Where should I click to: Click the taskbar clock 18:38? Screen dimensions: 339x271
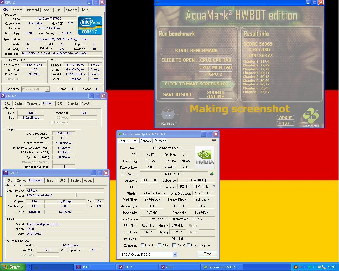click(x=332, y=267)
